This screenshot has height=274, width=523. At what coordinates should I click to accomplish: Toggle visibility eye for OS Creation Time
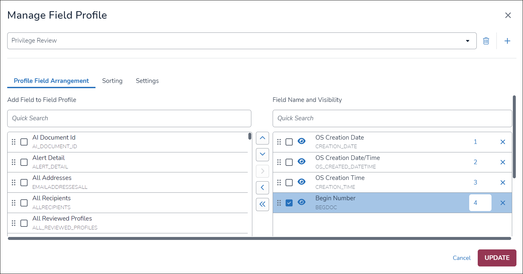(302, 182)
